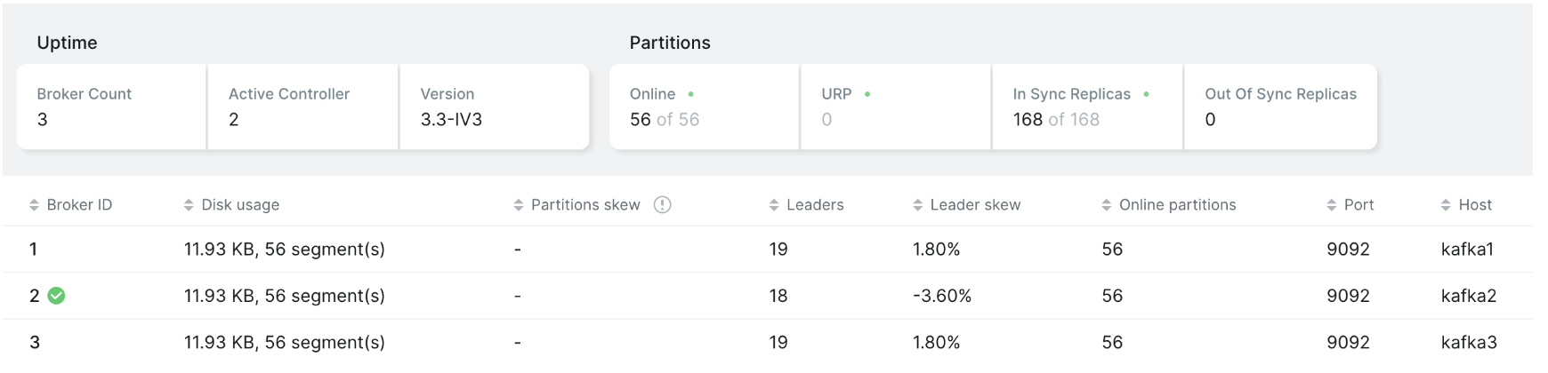Open the kafka2 broker row
This screenshot has height=373, width=1548.
[x=1468, y=296]
